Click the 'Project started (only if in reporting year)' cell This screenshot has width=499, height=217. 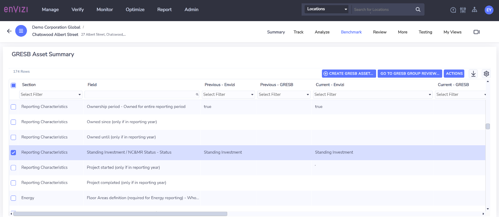pyautogui.click(x=142, y=168)
